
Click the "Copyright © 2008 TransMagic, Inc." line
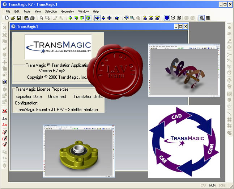(x=57, y=77)
